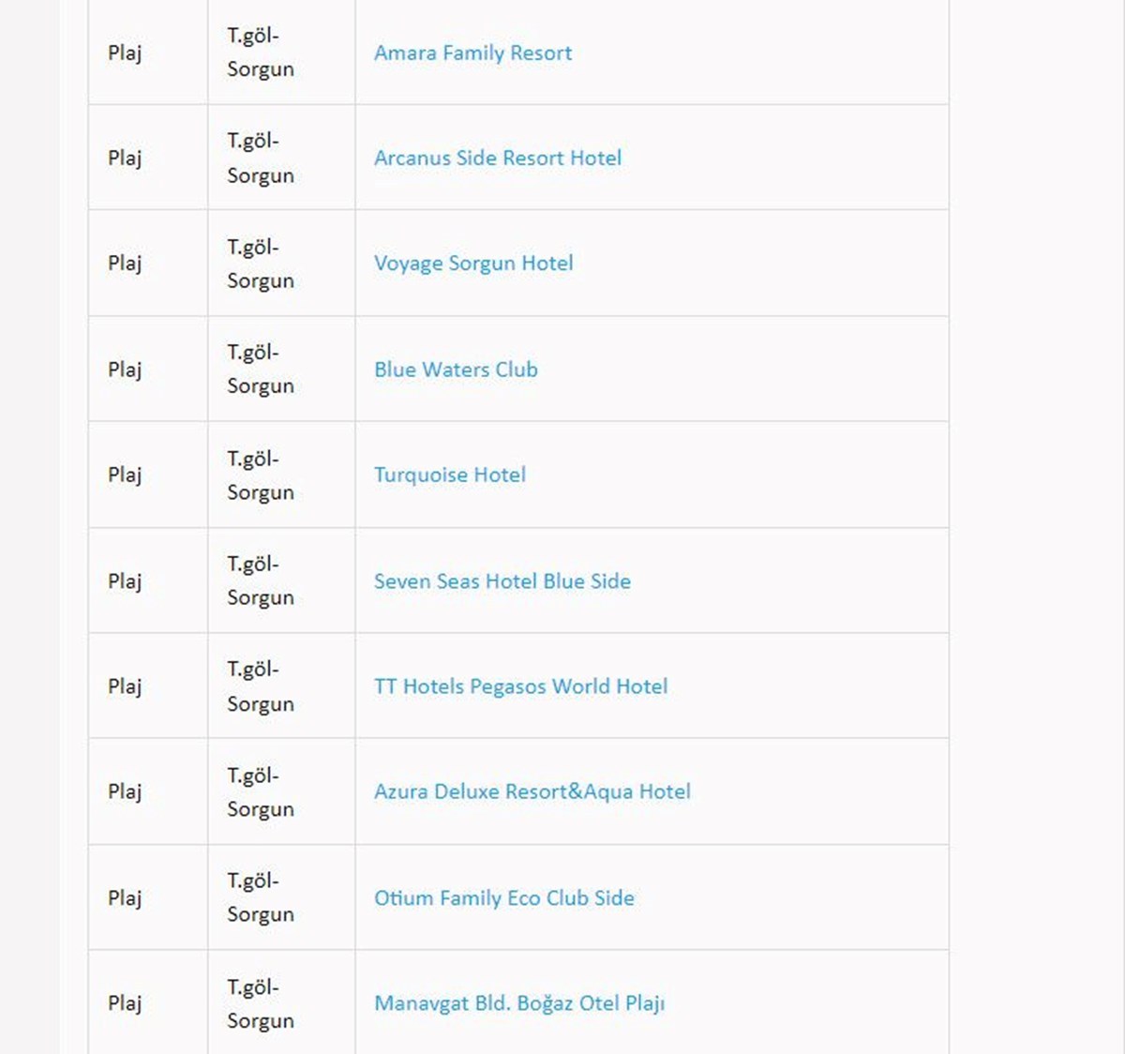Click Plaj cell in Arcanus Side Resort row
This screenshot has height=1054, width=1125.
click(x=148, y=158)
